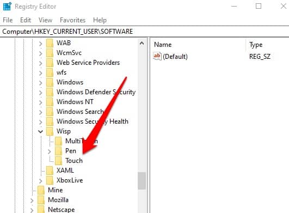
Task: Select the Windows NT key label
Action: click(75, 102)
